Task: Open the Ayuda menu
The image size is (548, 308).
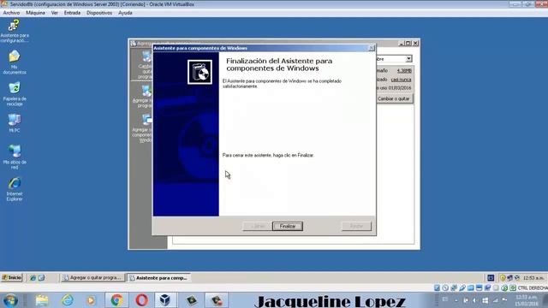Action: point(125,13)
